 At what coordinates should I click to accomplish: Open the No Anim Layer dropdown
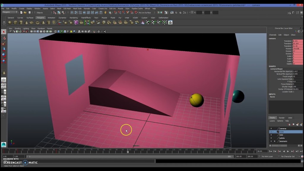(x=267, y=156)
